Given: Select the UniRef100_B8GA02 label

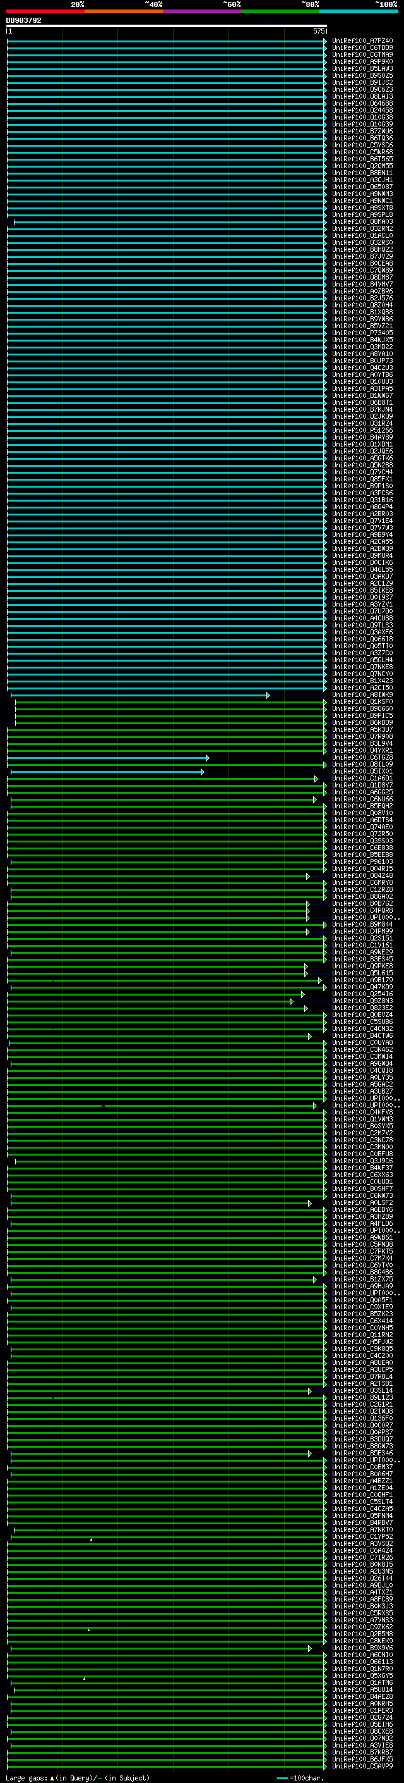Looking at the screenshot, I should 362,897.
